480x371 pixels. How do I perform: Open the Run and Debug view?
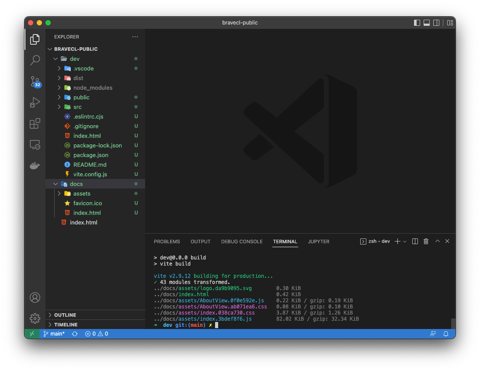[35, 102]
